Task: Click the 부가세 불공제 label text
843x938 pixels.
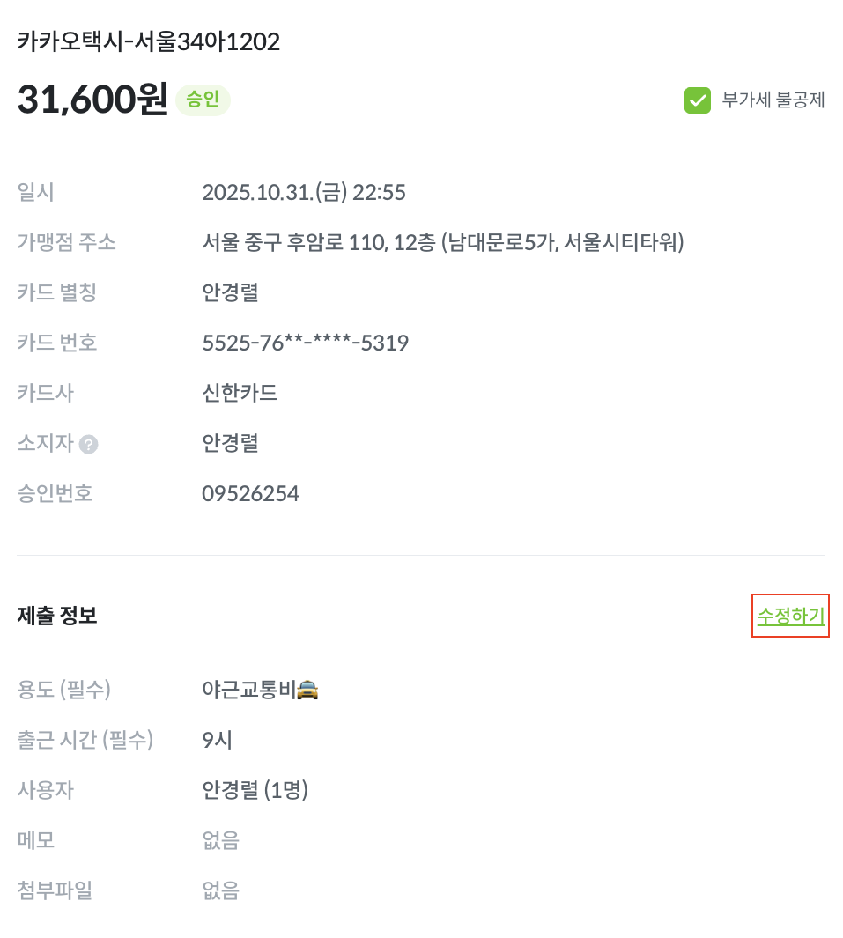Action: click(773, 100)
